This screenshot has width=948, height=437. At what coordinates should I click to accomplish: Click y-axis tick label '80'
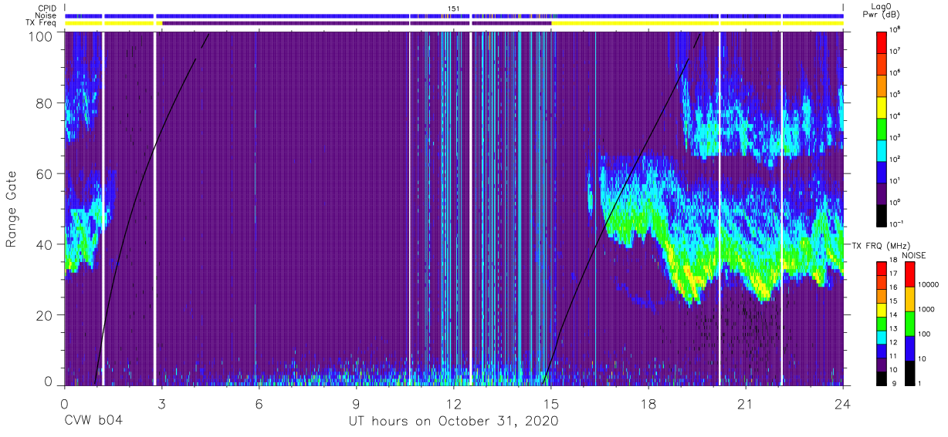[45, 103]
